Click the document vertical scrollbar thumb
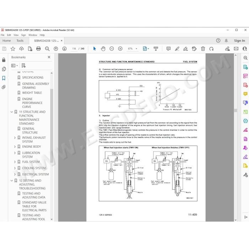 click(x=235, y=110)
